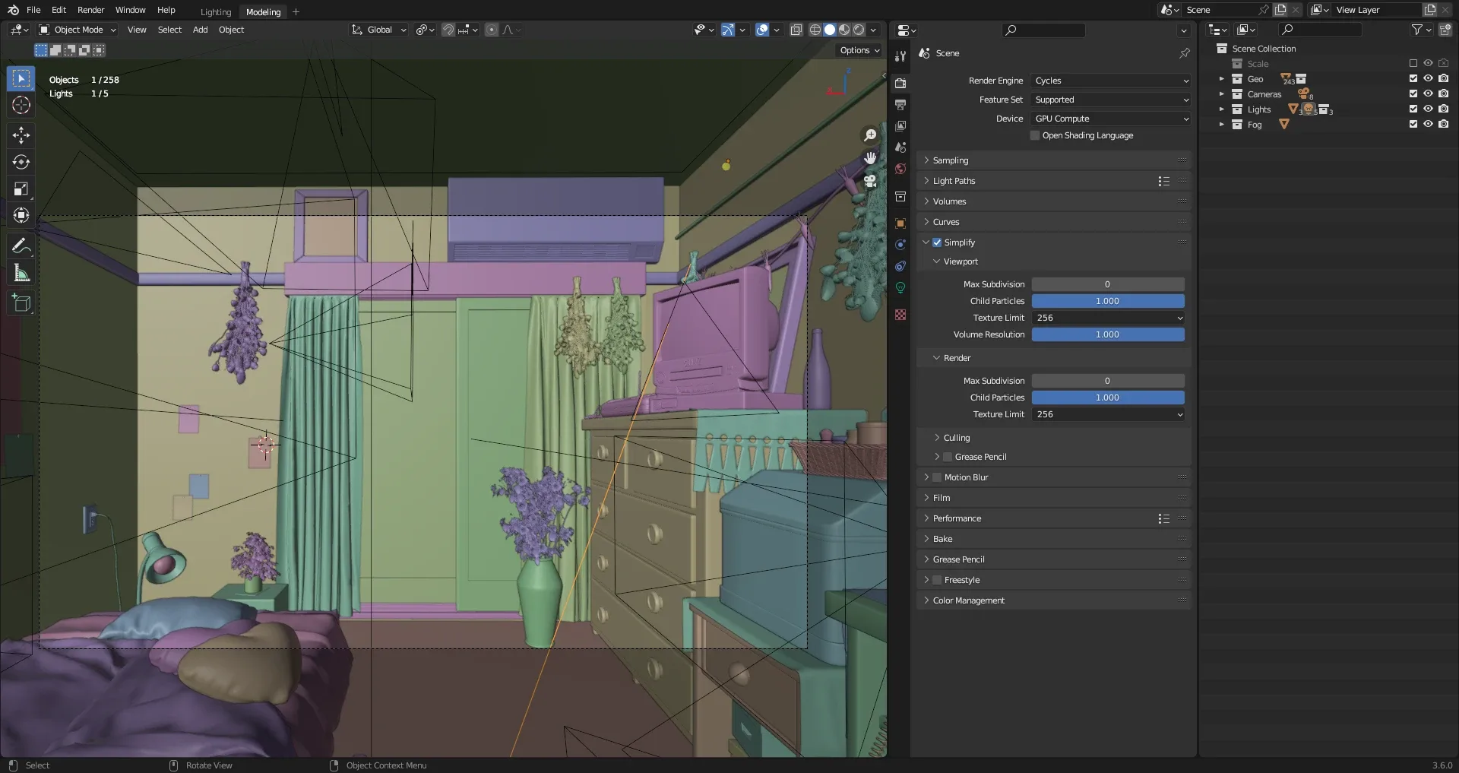
Task: Select the Move tool
Action: [x=21, y=135]
